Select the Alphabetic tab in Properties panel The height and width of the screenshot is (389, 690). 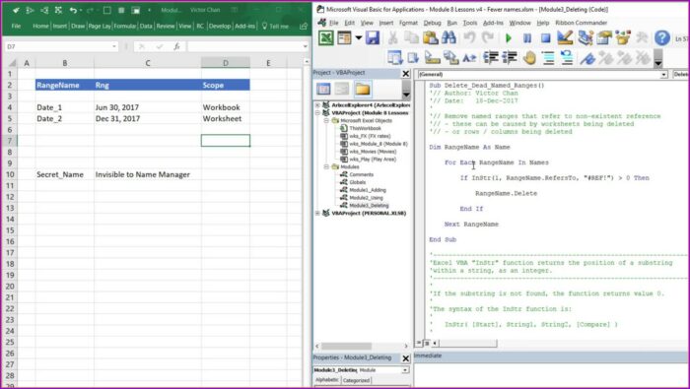pyautogui.click(x=327, y=380)
